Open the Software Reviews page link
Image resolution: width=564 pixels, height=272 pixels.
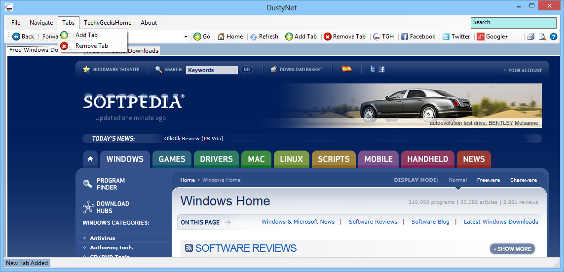click(373, 222)
